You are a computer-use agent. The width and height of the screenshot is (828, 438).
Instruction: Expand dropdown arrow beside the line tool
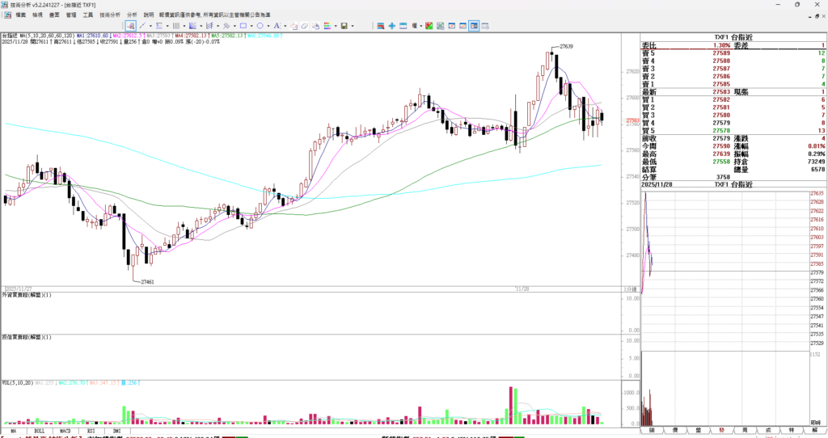coord(151,26)
